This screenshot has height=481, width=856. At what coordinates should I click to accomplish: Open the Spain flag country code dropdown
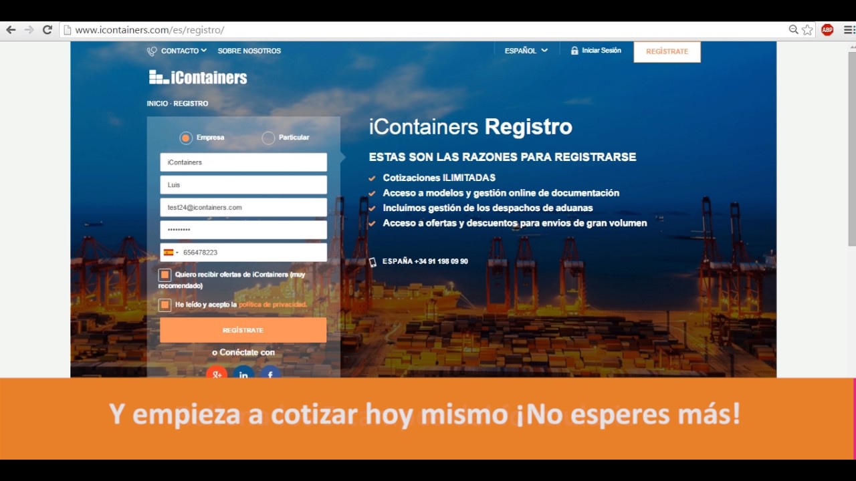pos(171,253)
